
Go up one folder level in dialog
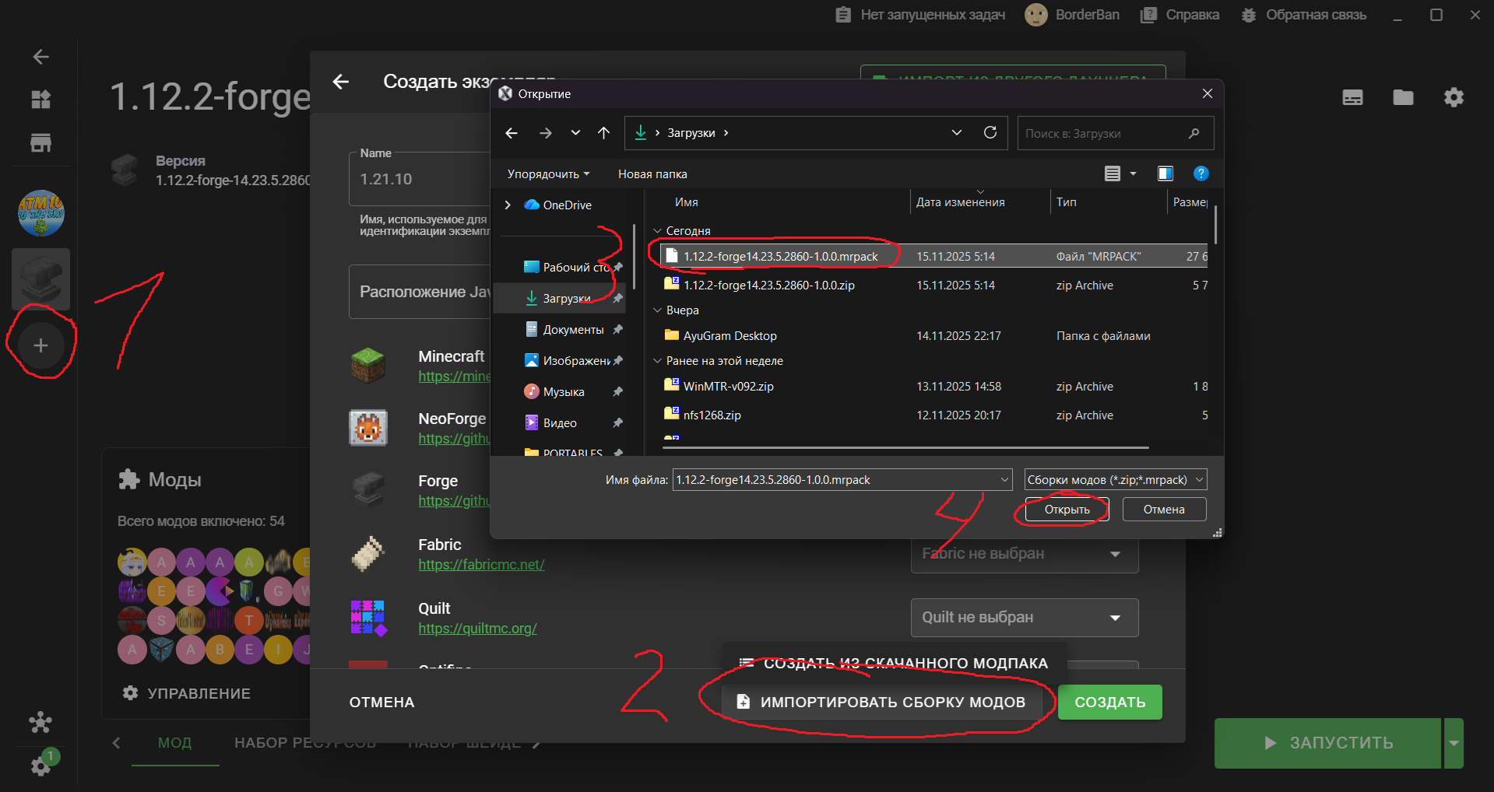click(x=603, y=133)
